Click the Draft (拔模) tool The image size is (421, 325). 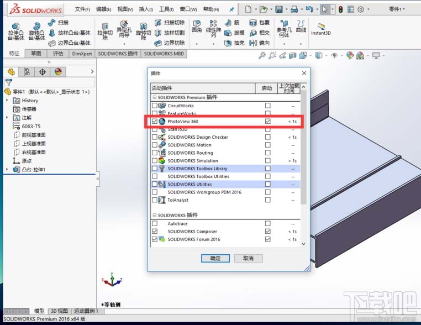234,33
